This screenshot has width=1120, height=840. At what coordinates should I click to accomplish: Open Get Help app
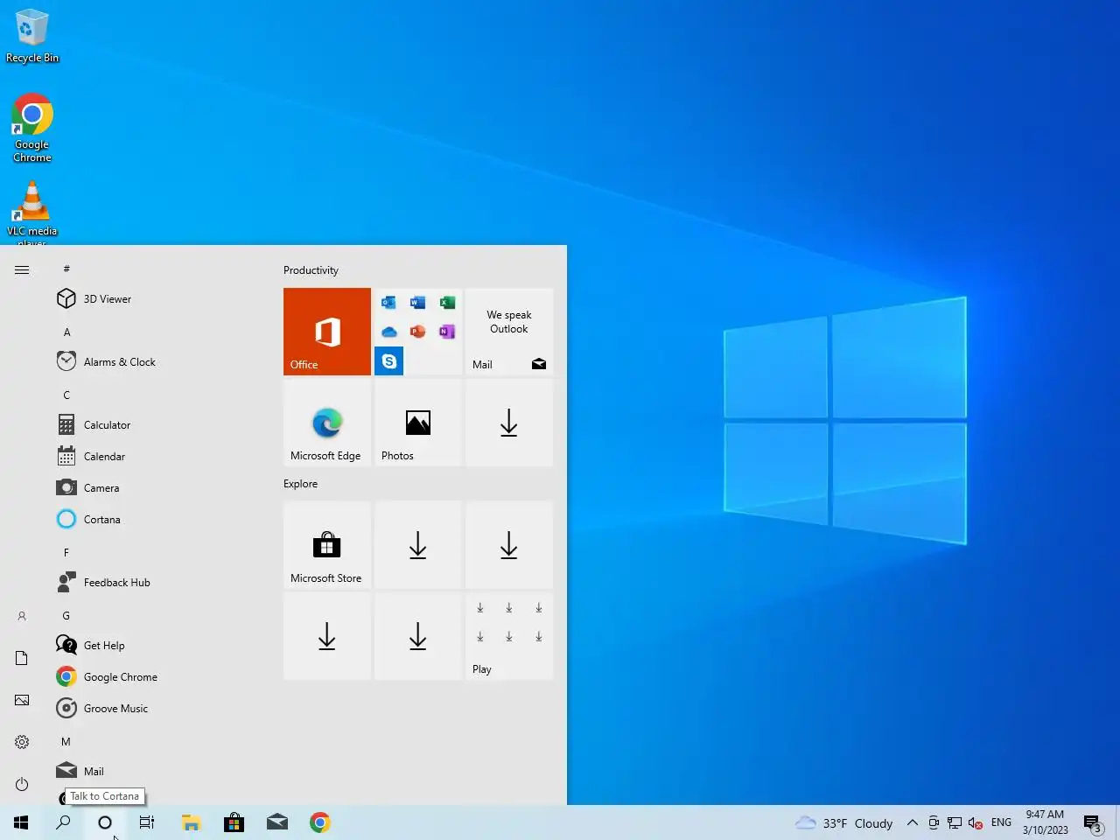pyautogui.click(x=157, y=646)
